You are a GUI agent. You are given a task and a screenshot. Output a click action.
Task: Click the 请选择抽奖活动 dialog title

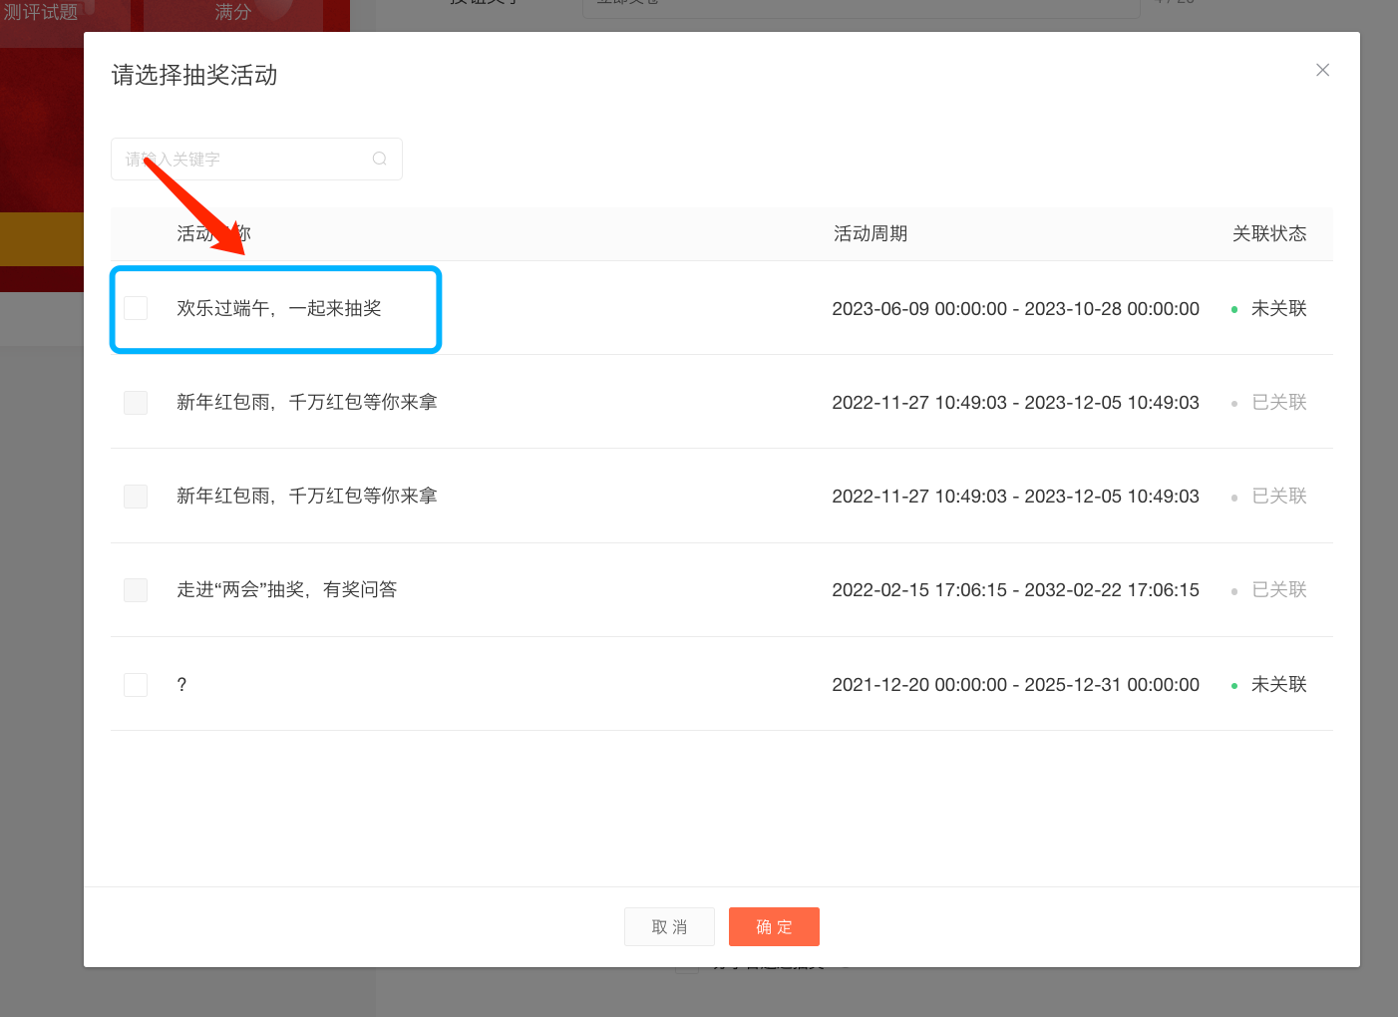pyautogui.click(x=194, y=75)
